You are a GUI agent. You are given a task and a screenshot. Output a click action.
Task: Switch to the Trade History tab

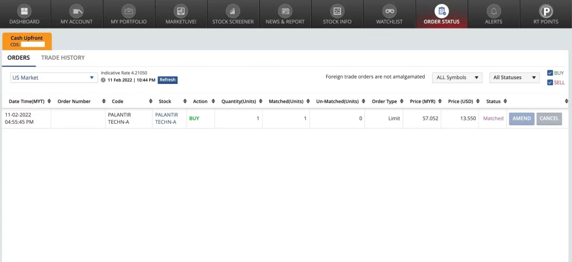tap(63, 57)
